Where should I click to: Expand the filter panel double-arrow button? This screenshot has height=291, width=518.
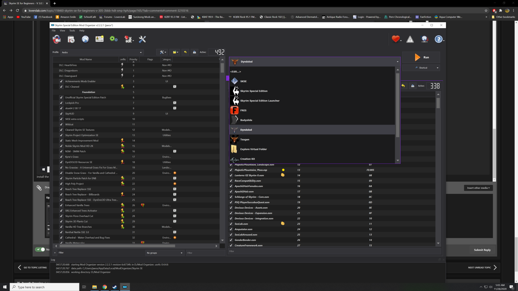pyautogui.click(x=55, y=252)
